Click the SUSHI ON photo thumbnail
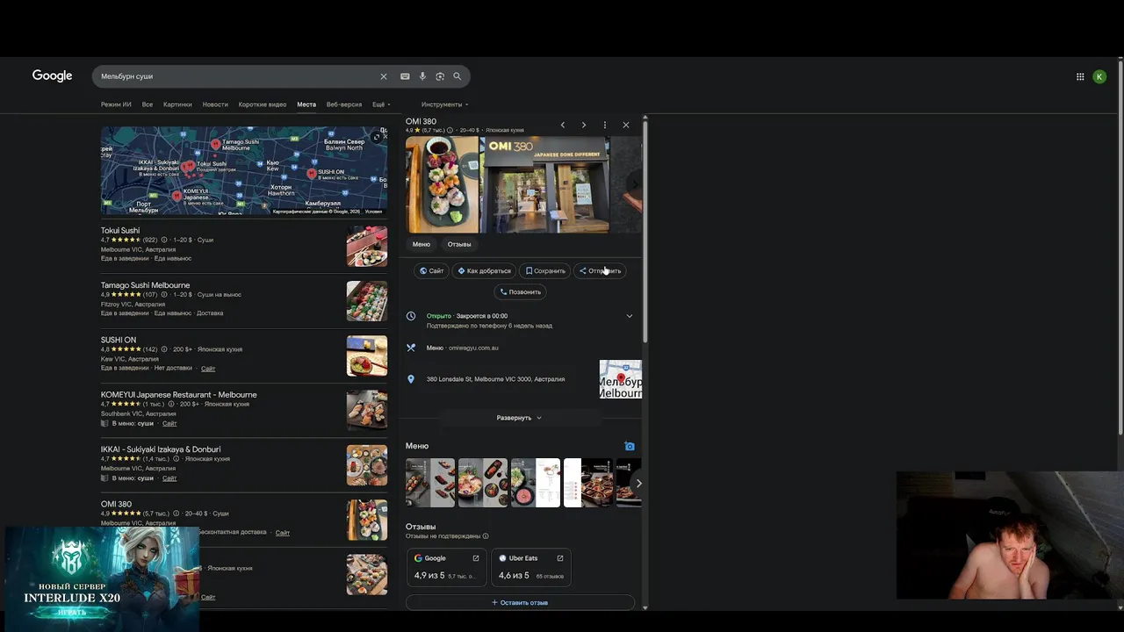1124x632 pixels. point(367,355)
